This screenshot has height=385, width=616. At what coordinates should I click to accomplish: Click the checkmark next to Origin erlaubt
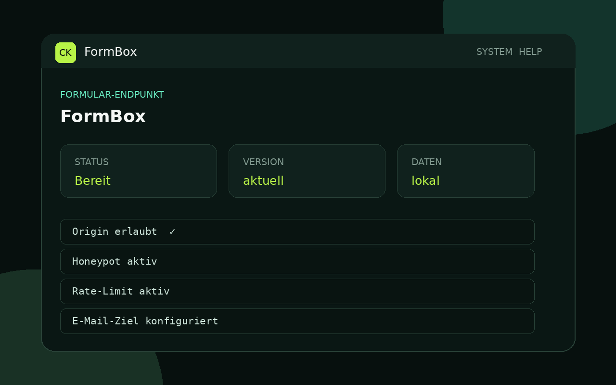(172, 232)
